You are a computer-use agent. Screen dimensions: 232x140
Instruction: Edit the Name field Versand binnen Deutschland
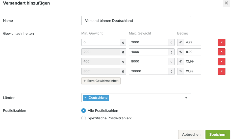[x=136, y=21]
